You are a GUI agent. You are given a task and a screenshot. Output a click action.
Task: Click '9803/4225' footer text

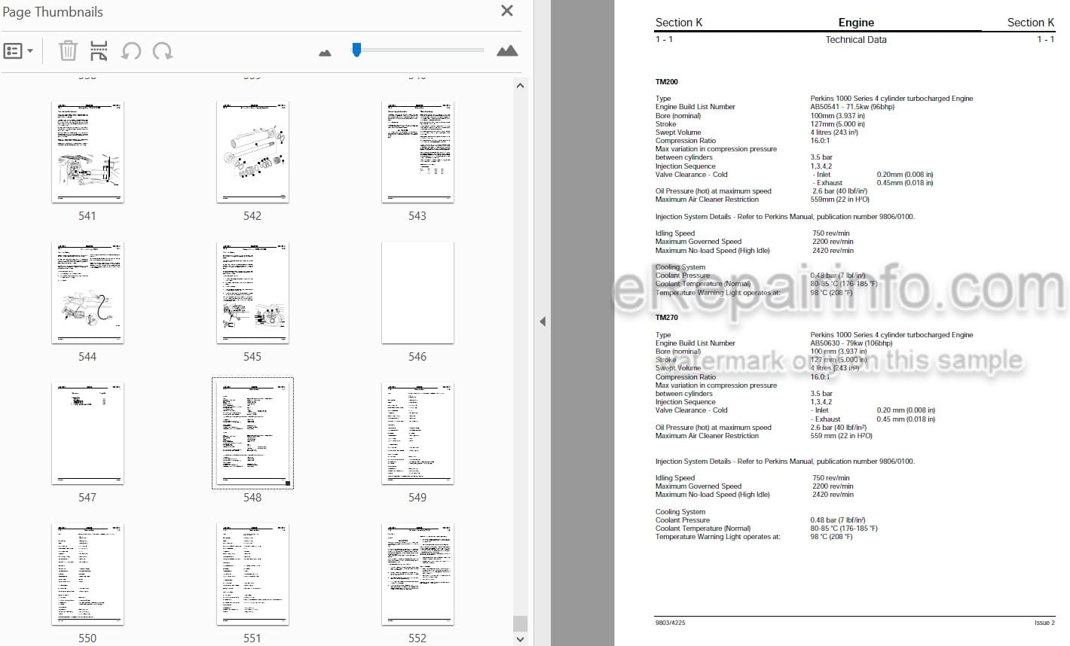[x=670, y=623]
